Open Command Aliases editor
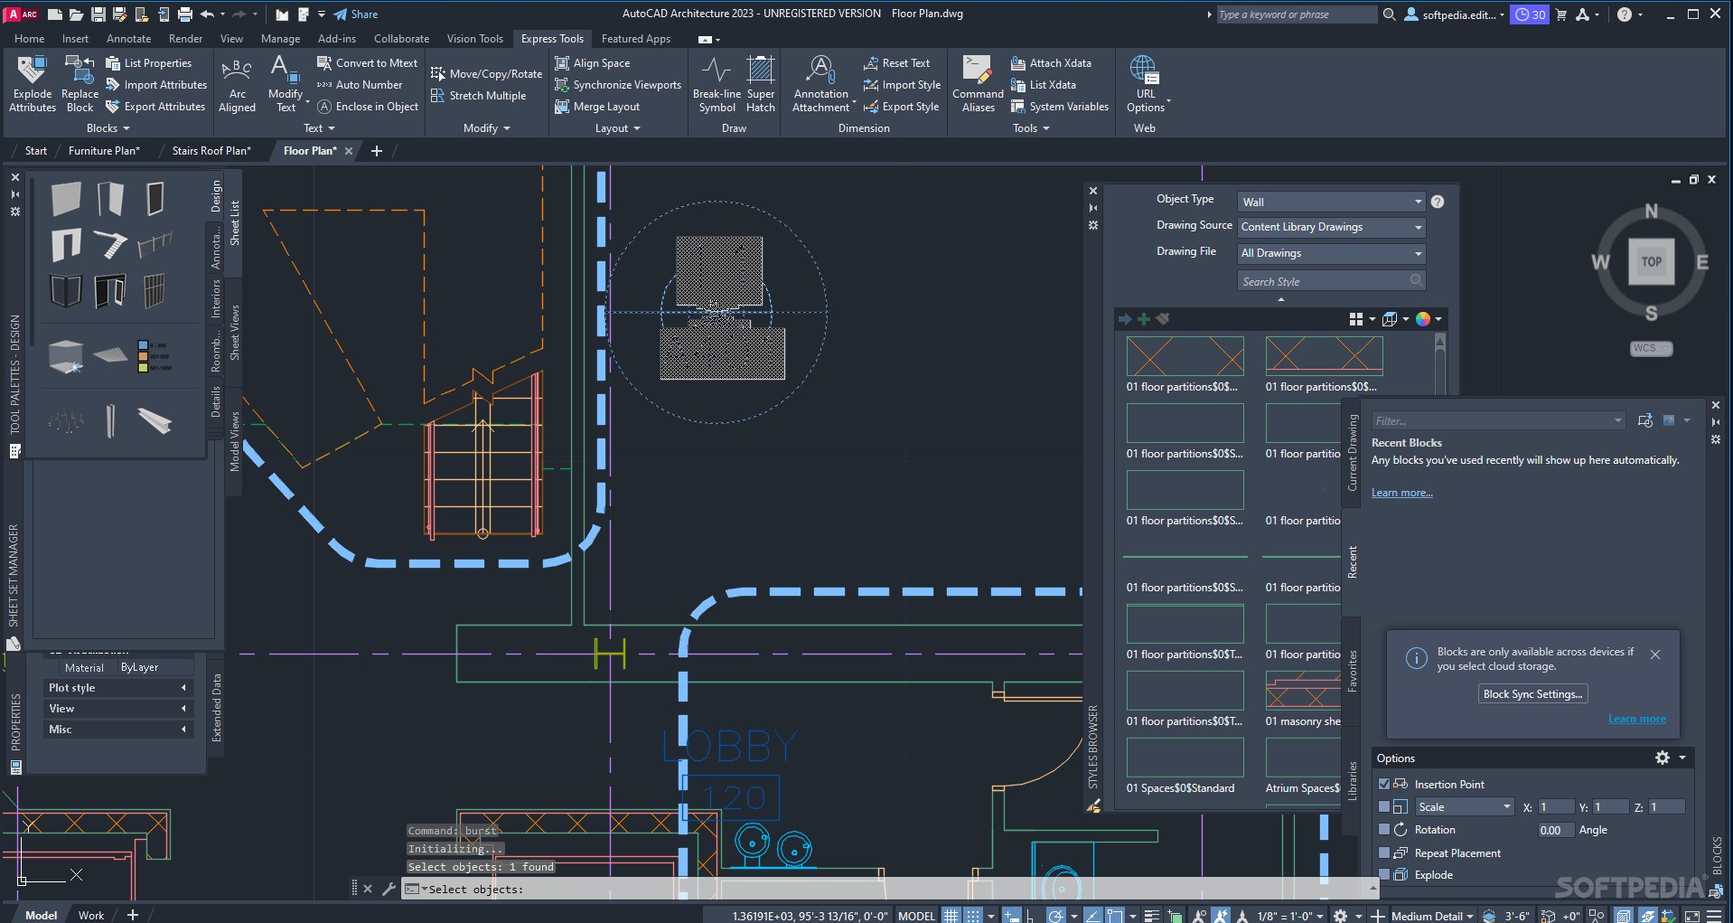 tap(978, 84)
